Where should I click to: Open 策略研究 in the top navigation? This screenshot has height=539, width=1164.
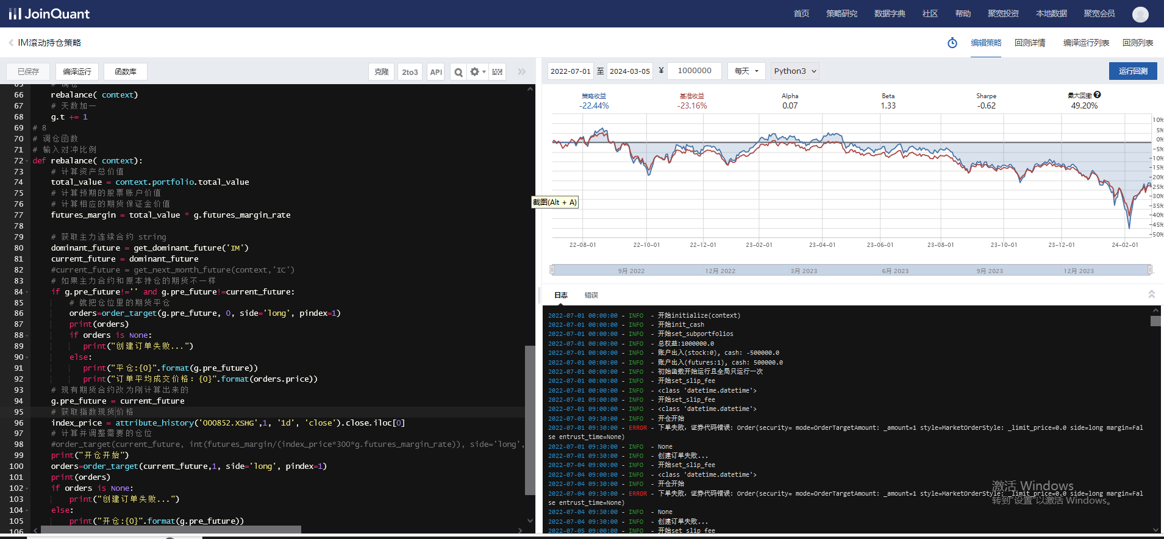coord(841,13)
